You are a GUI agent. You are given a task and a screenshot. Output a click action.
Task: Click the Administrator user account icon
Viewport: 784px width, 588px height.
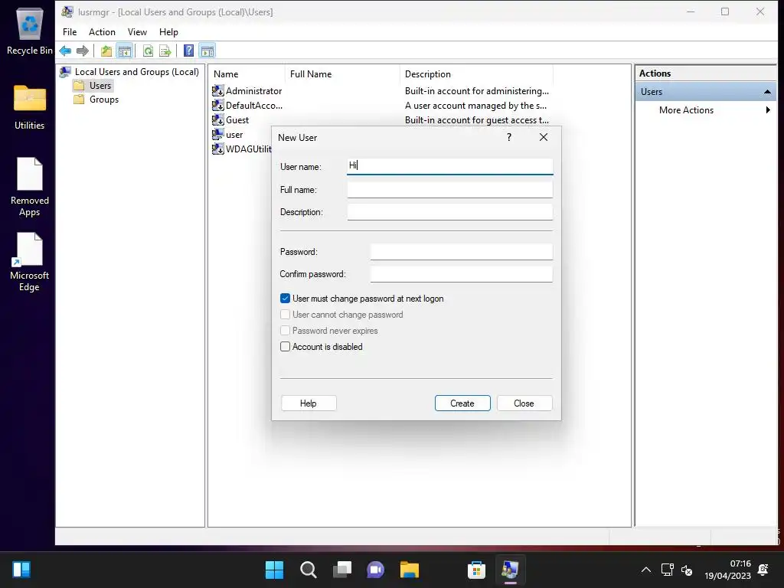(x=217, y=90)
